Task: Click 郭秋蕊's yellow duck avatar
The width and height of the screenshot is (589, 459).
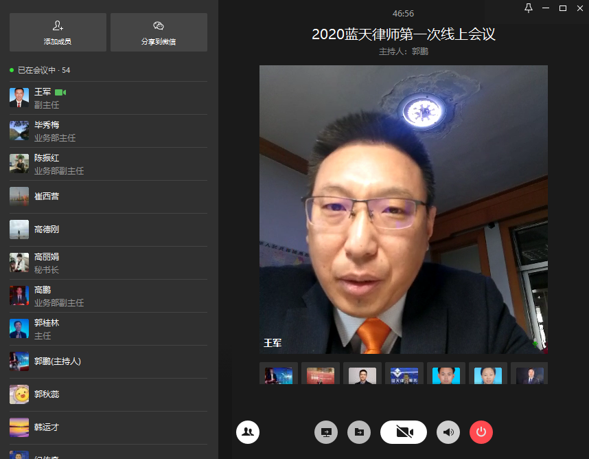Action: tap(19, 394)
